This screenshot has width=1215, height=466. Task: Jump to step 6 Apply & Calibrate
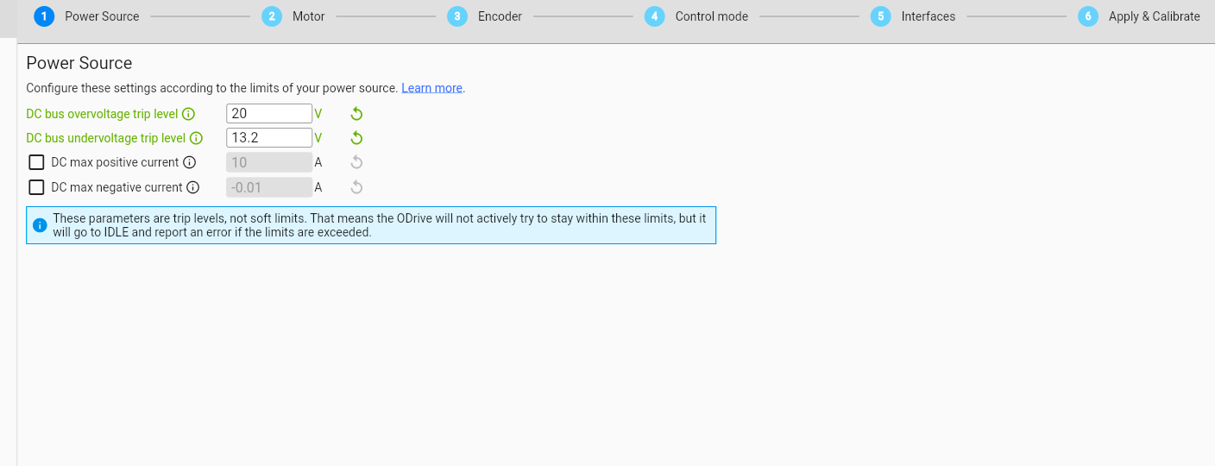1139,16
